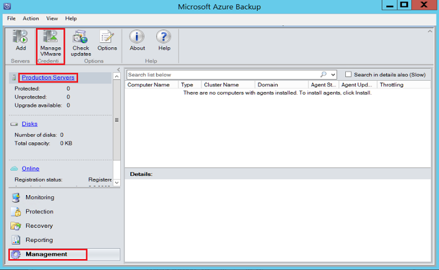Click the no computers installed message
This screenshot has height=270, width=439.
277,93
